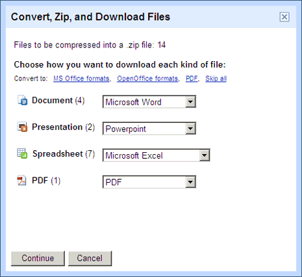Click the Continue button
The image size is (302, 277).
[x=38, y=258]
